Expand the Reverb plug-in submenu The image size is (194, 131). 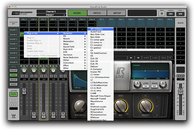(74, 39)
